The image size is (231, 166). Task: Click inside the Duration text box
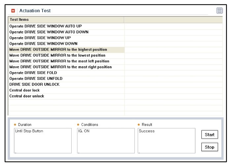pos(43,141)
